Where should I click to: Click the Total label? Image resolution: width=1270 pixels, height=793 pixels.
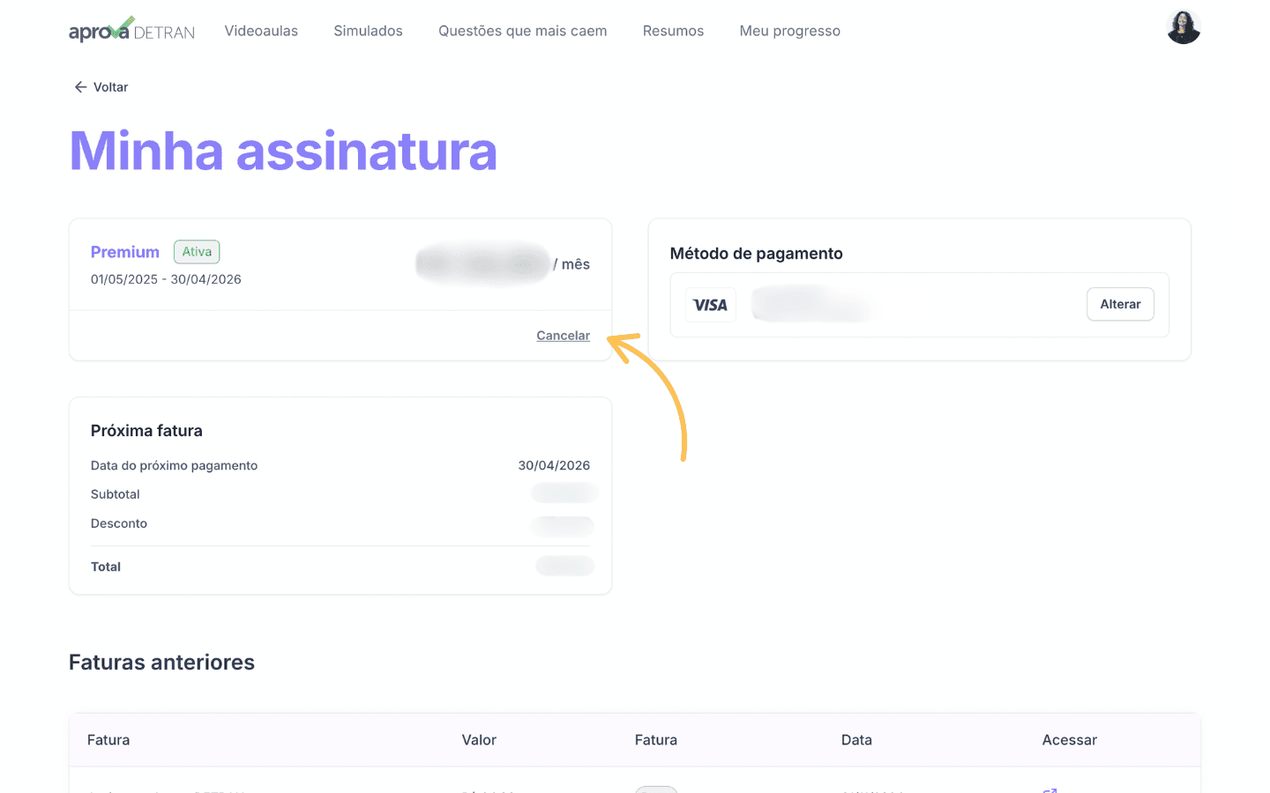105,567
